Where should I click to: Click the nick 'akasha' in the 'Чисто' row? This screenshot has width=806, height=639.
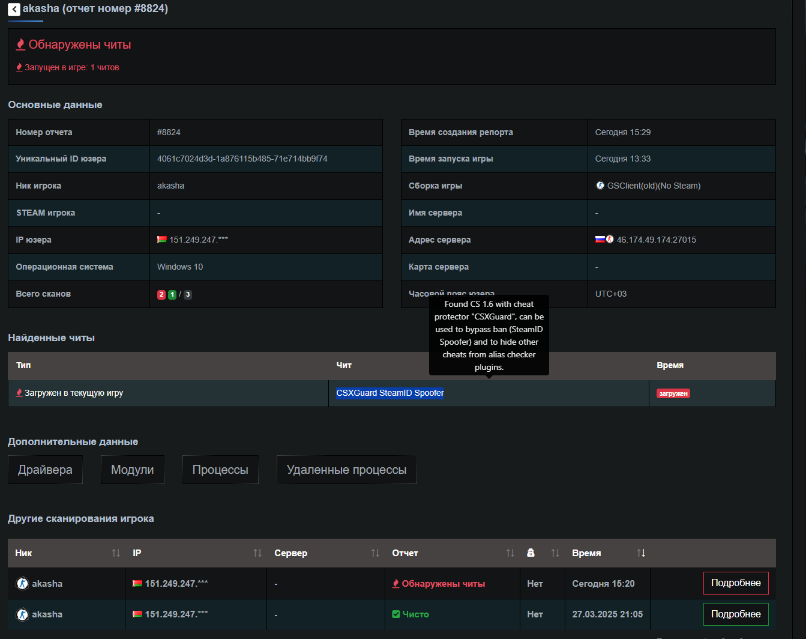point(47,614)
